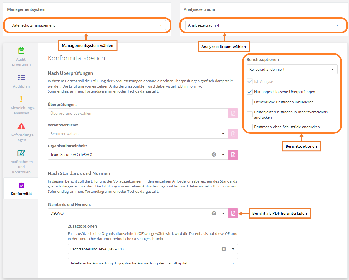This screenshot has width=349, height=280.
Task: Click the Überprüfung auswählen input field
Action: 138,113
